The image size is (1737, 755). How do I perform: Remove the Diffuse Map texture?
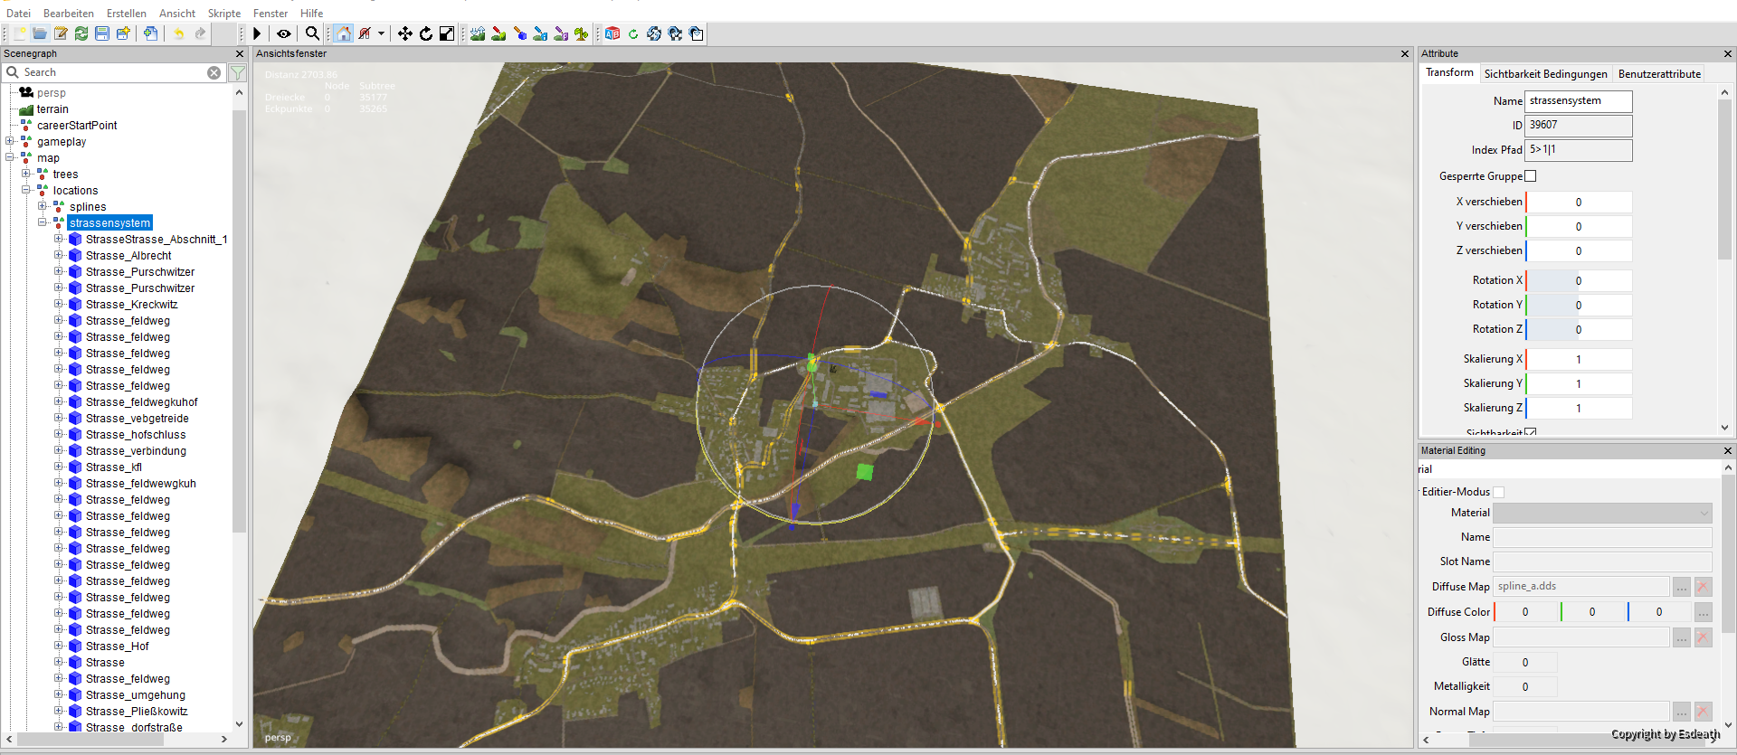1703,587
